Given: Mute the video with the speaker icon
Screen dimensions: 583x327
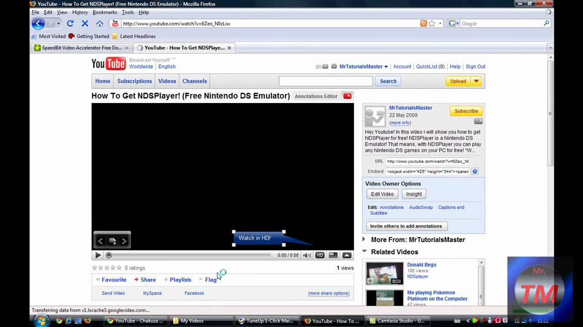Looking at the screenshot, I should 307,255.
